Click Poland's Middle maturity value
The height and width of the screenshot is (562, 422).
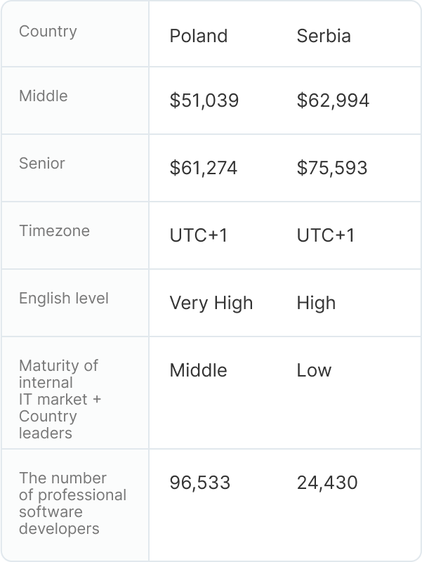[199, 370]
